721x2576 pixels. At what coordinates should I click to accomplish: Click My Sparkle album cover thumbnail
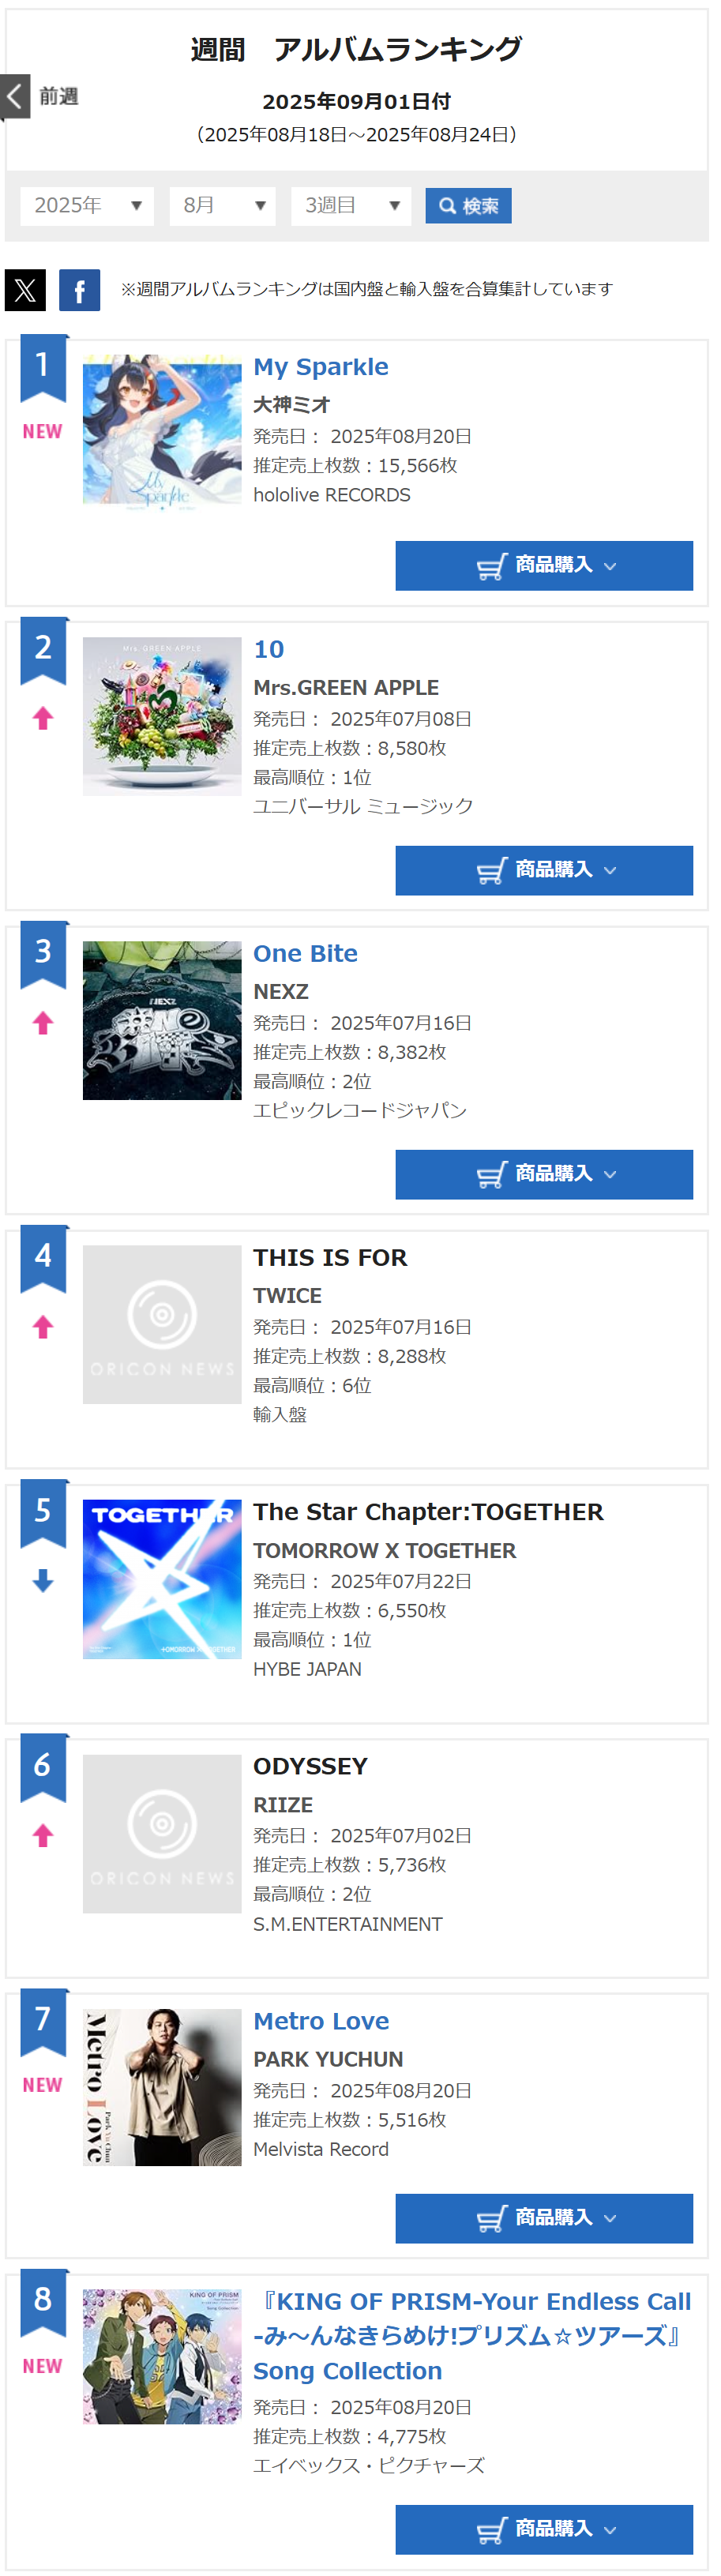pyautogui.click(x=162, y=433)
